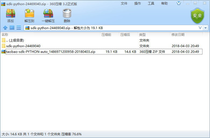Select taobao-sdk-PYTHON-auto zip file row
Viewport: 210px width, 138px height.
(102, 52)
